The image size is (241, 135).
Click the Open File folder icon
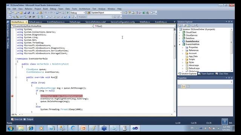[x=21, y=13]
